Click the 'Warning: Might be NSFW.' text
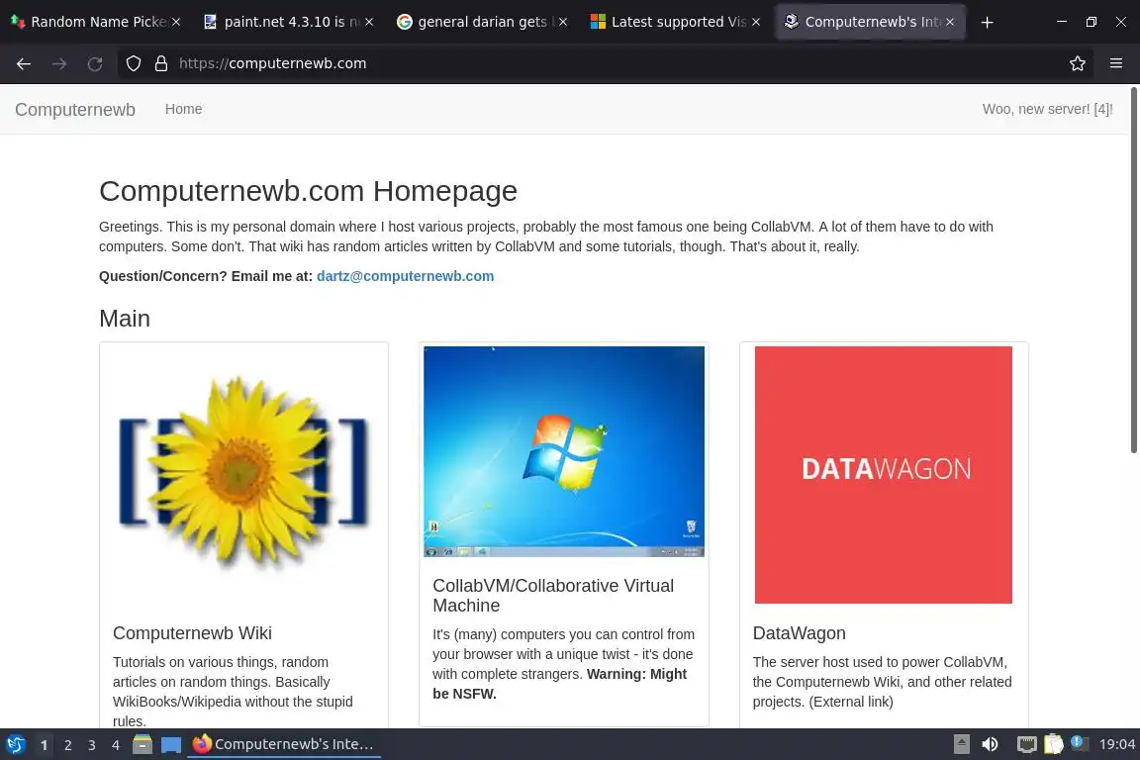 560,685
